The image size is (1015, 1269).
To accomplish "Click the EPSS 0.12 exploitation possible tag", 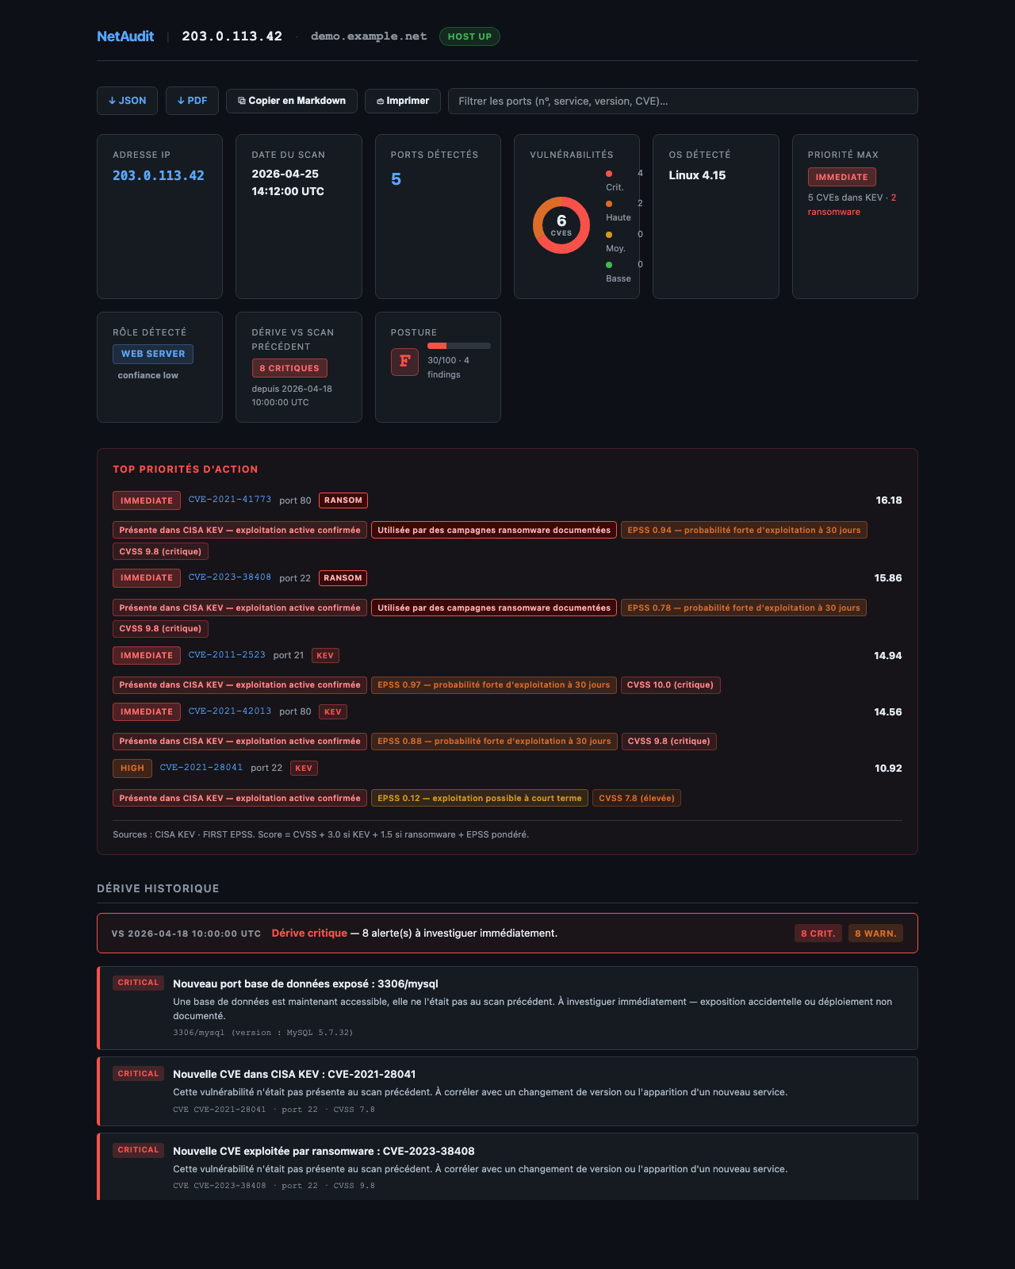I will 480,798.
